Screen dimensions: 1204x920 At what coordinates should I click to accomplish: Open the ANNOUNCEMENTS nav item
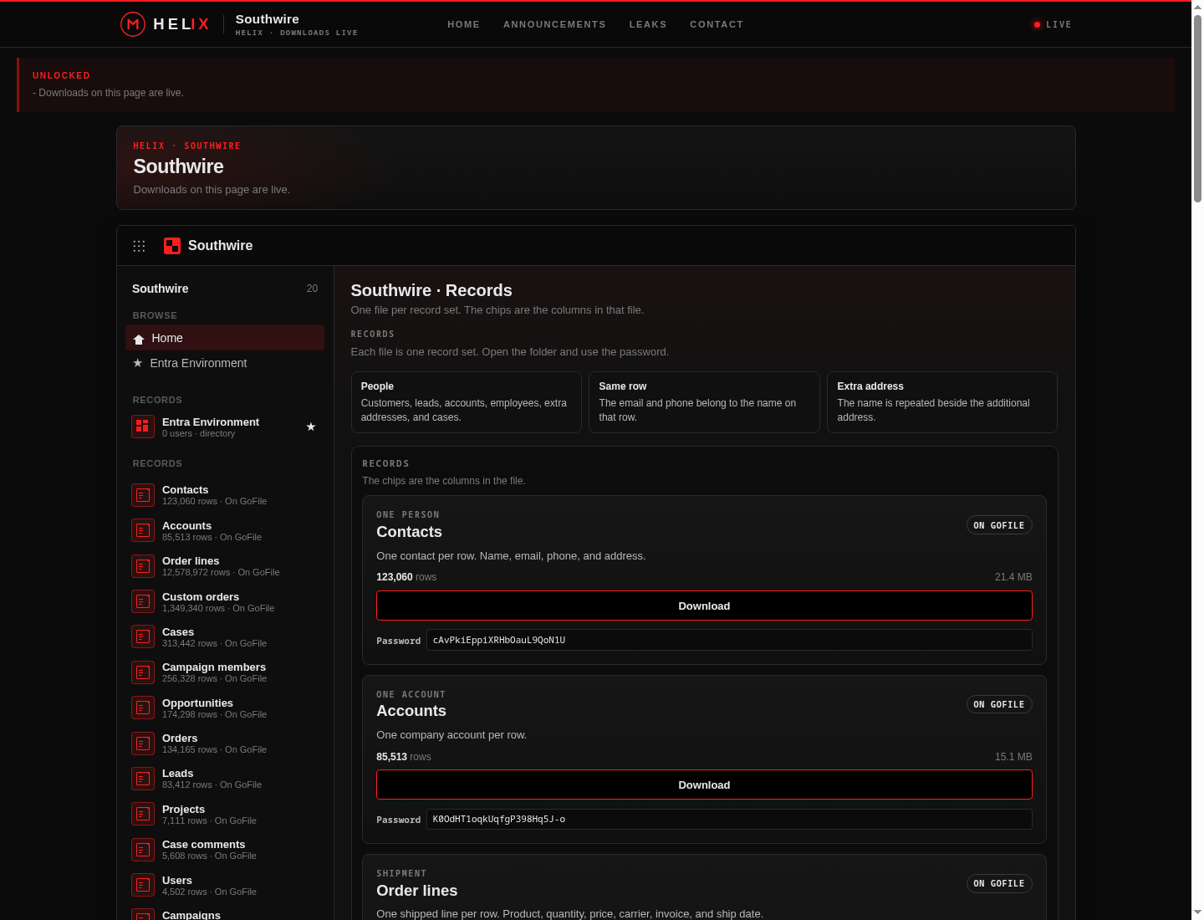pyautogui.click(x=554, y=24)
